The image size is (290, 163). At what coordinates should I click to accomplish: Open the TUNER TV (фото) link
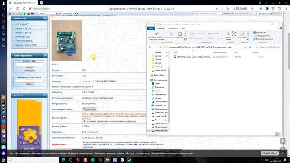click(24, 41)
